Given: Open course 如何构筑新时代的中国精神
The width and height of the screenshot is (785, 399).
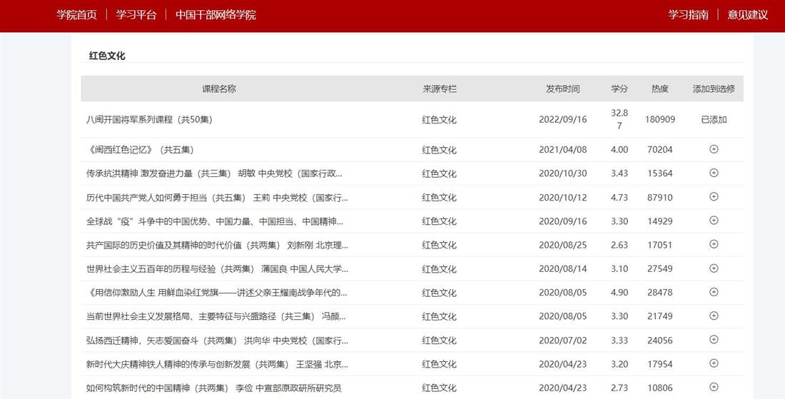Looking at the screenshot, I should (214, 388).
